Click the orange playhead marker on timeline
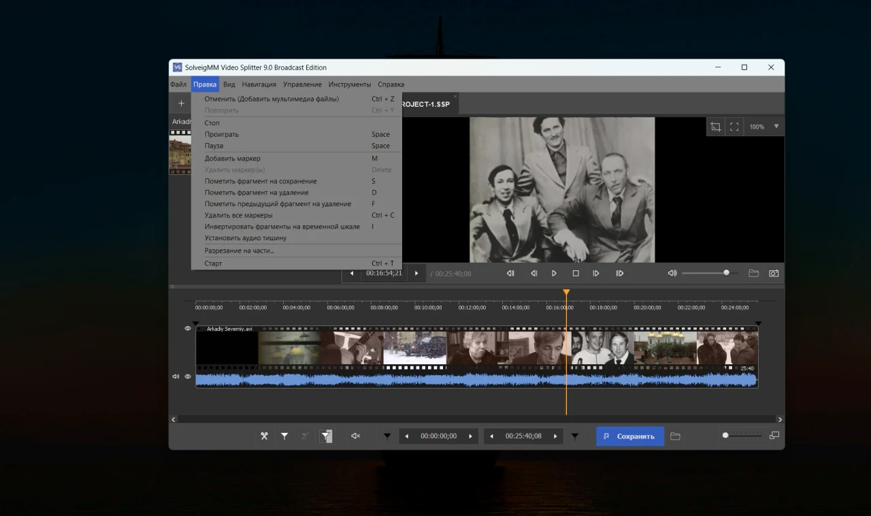Screen dimensions: 871x516 566,293
